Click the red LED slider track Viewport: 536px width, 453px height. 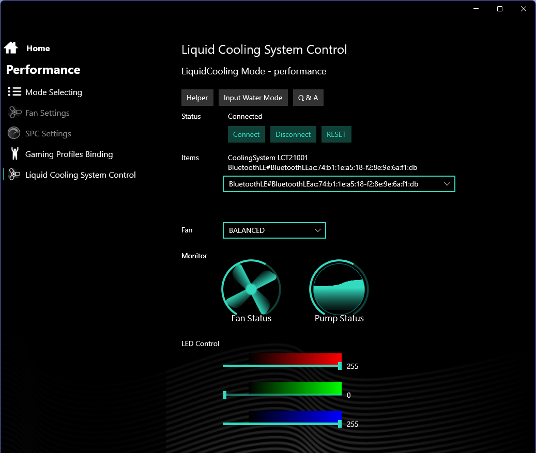[282, 366]
